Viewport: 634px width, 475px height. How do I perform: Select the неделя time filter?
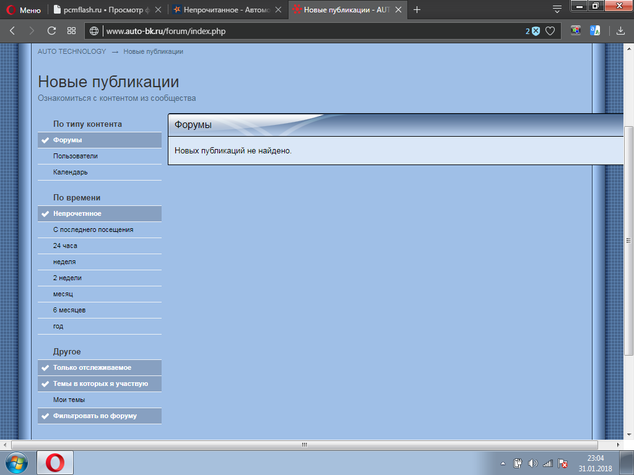(x=100, y=262)
